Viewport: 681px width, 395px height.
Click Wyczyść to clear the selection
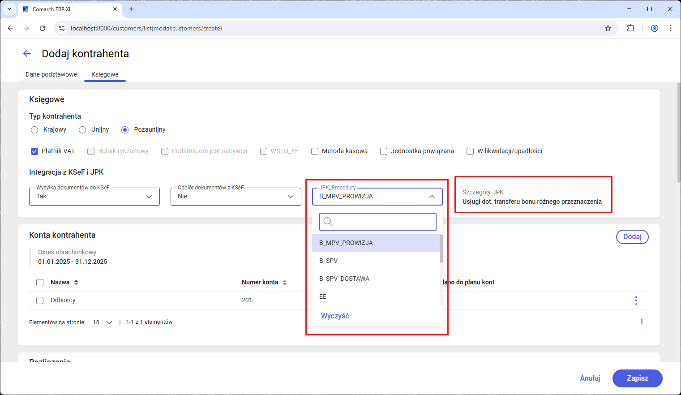335,316
